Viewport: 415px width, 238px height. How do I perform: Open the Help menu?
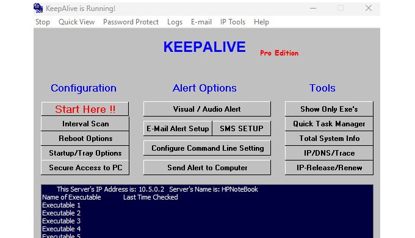[261, 22]
